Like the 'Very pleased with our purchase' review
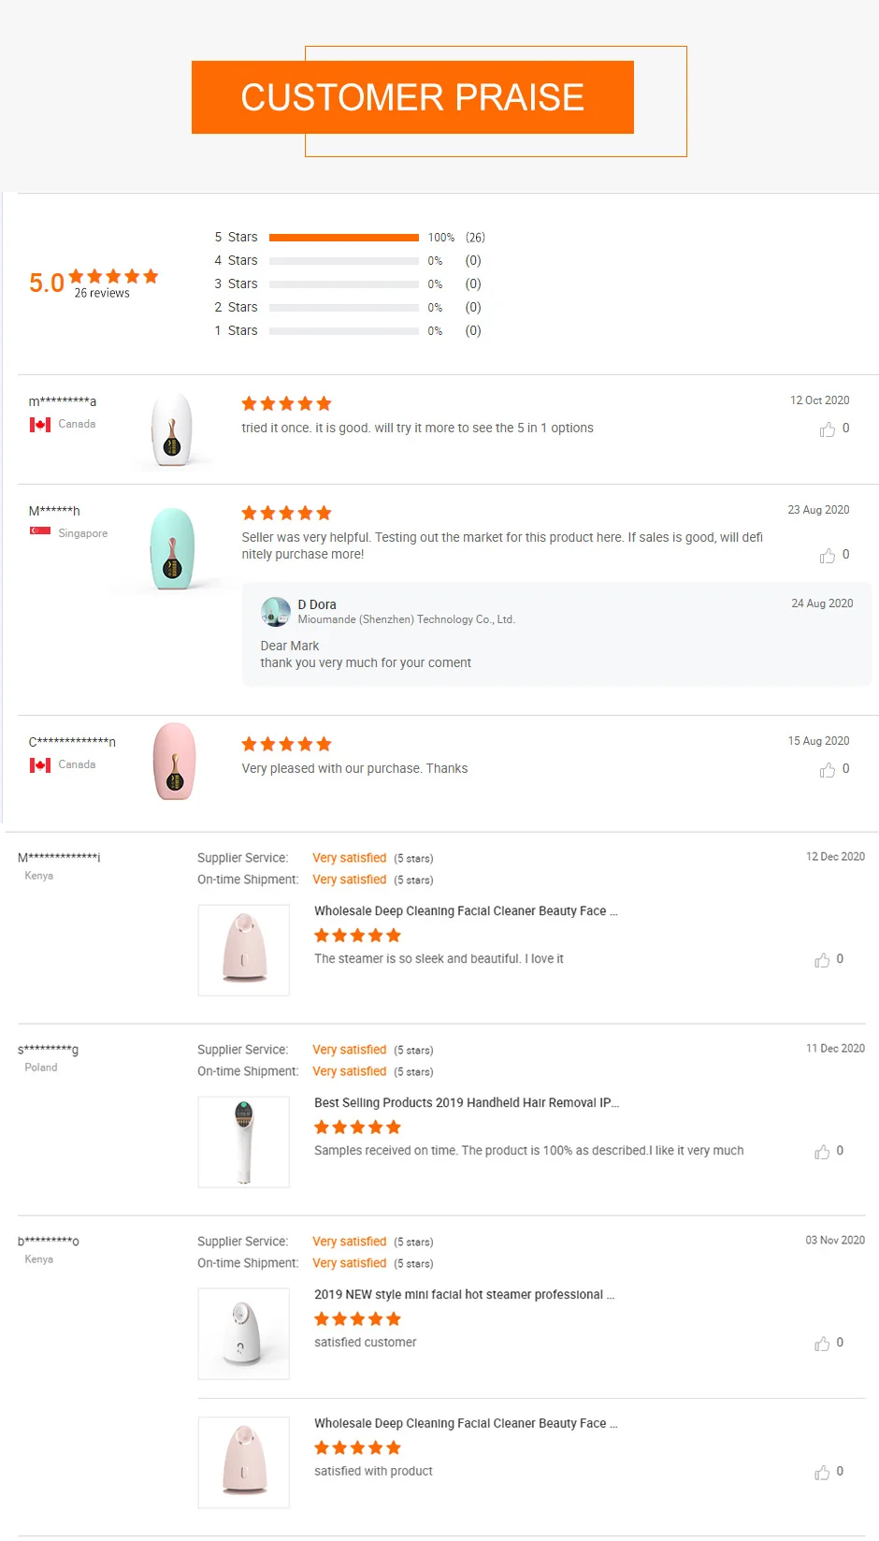Viewport: 879px width, 1541px height. tap(828, 770)
